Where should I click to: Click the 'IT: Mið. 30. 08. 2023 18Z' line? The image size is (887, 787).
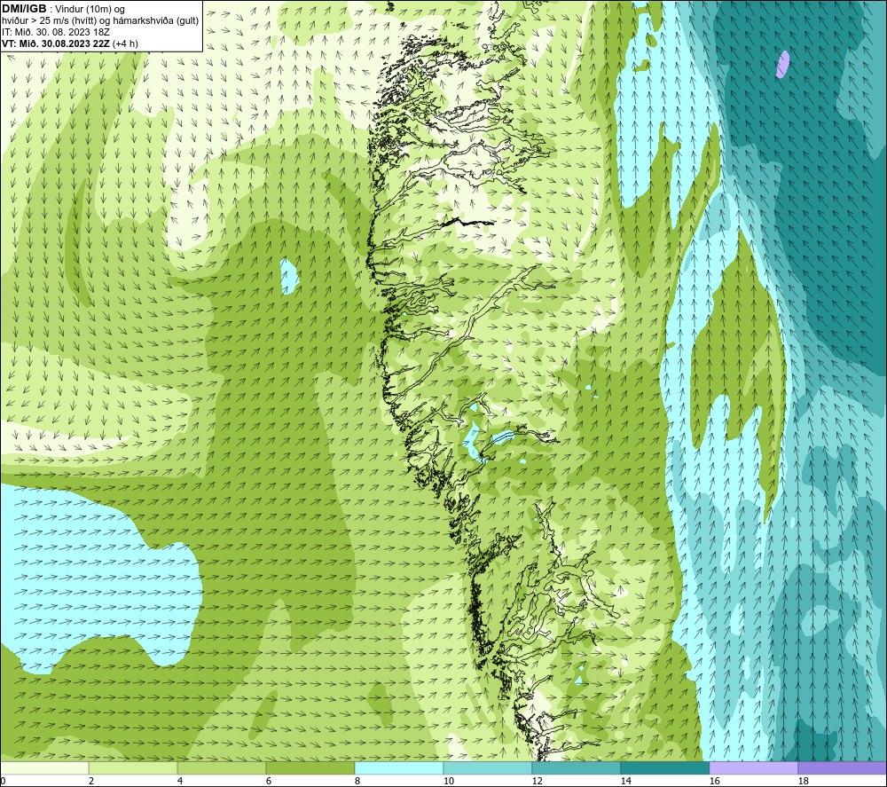pos(55,32)
